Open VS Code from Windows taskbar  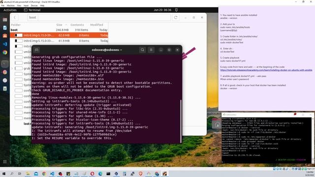pos(52,174)
